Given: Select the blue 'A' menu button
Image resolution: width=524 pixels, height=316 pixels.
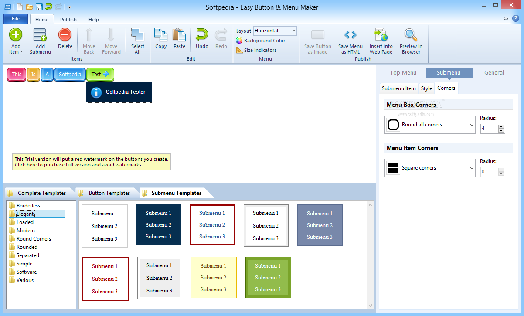Looking at the screenshot, I should [x=47, y=75].
